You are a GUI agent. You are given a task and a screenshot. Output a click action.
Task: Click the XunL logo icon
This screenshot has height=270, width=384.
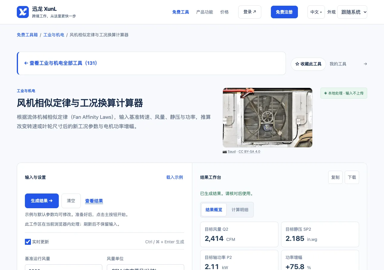pyautogui.click(x=23, y=12)
